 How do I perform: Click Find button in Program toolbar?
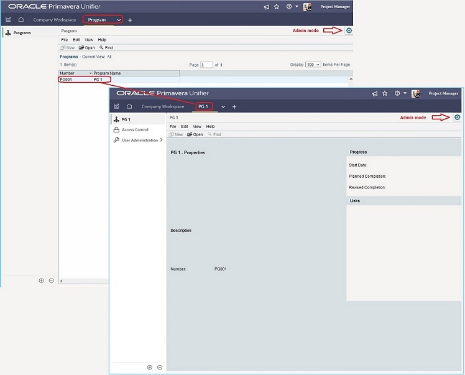coord(106,47)
